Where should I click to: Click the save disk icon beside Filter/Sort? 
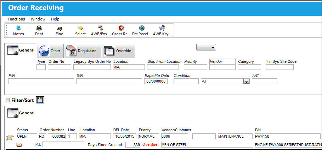coord(40,100)
